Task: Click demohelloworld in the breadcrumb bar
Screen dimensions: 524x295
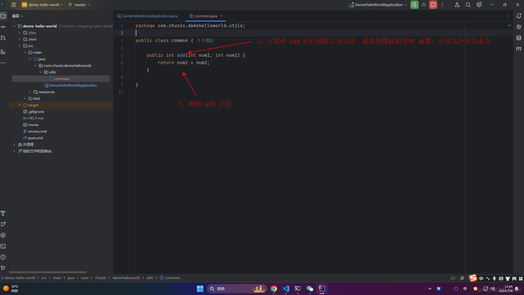Action: click(x=126, y=278)
